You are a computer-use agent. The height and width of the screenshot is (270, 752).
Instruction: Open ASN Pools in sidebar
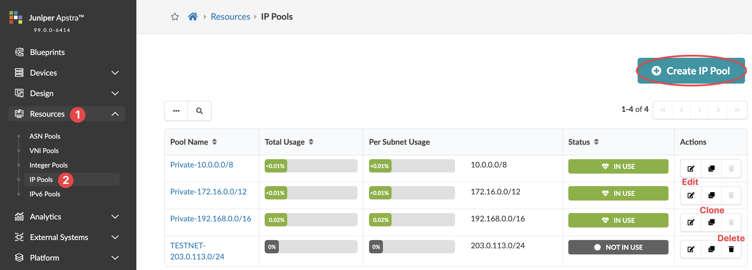click(x=45, y=136)
